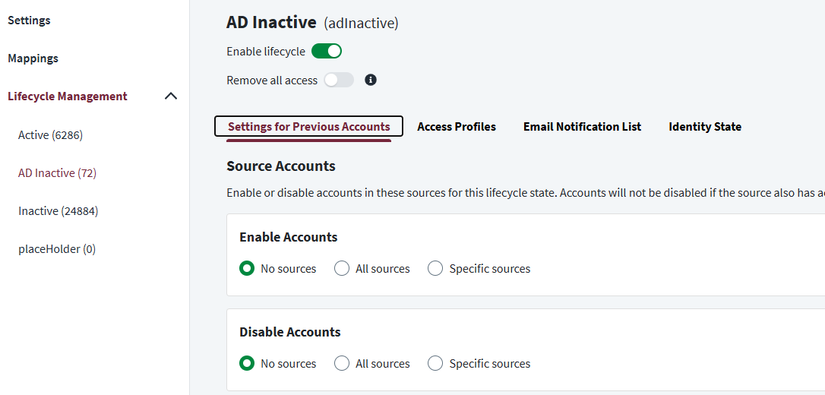Viewport: 825px width, 395px height.
Task: Open Mappings in the left sidebar
Action: [x=33, y=58]
